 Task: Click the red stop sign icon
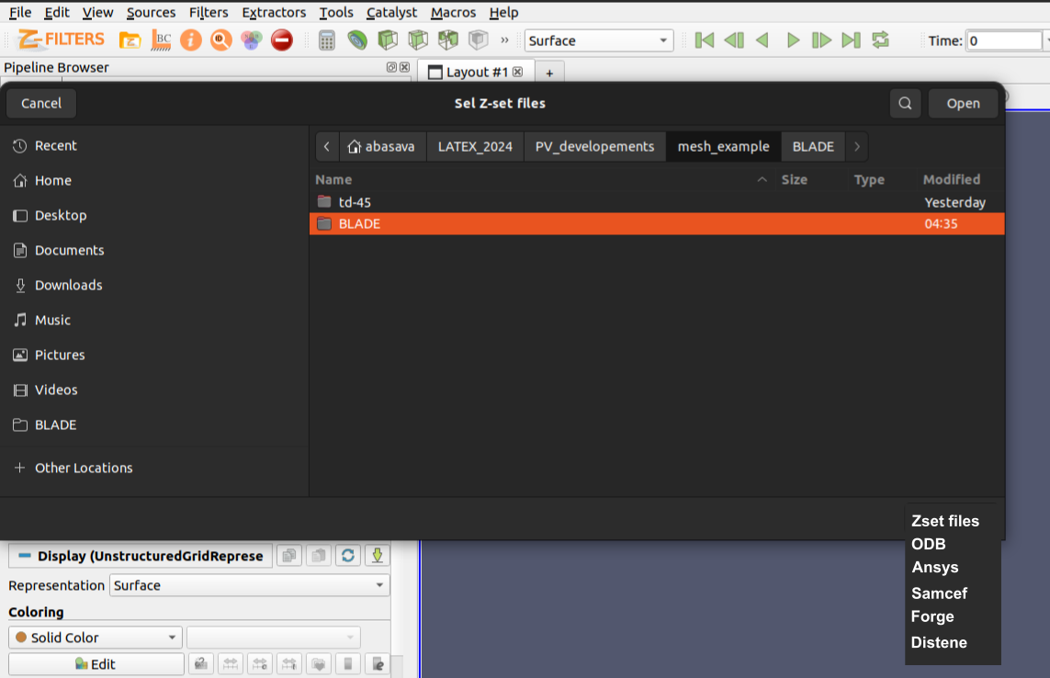click(282, 40)
